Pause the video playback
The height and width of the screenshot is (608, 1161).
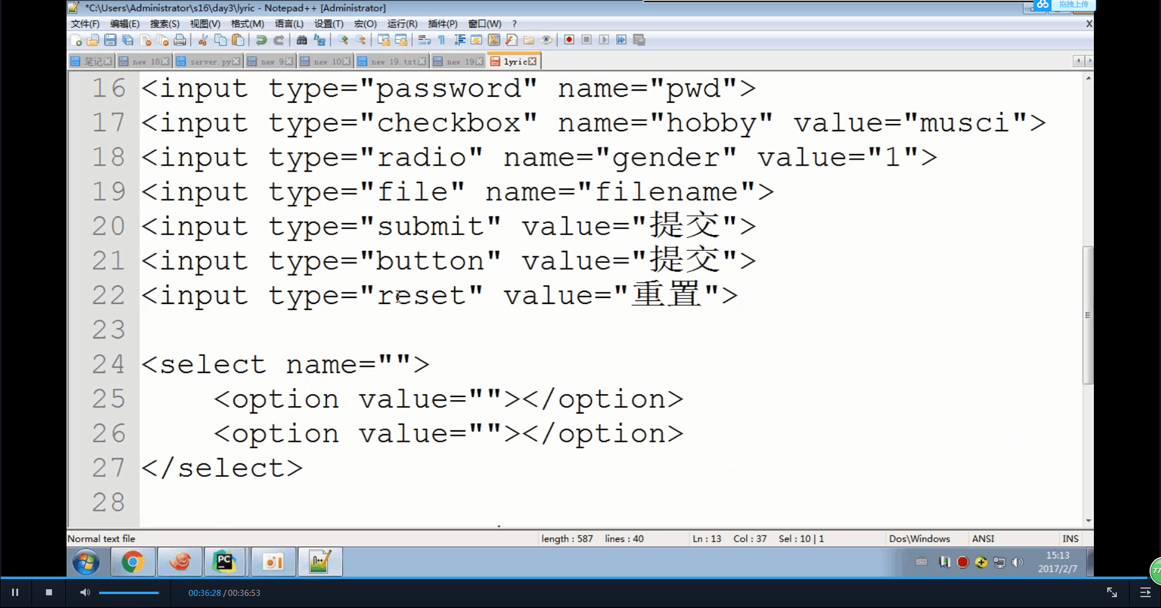click(x=15, y=593)
